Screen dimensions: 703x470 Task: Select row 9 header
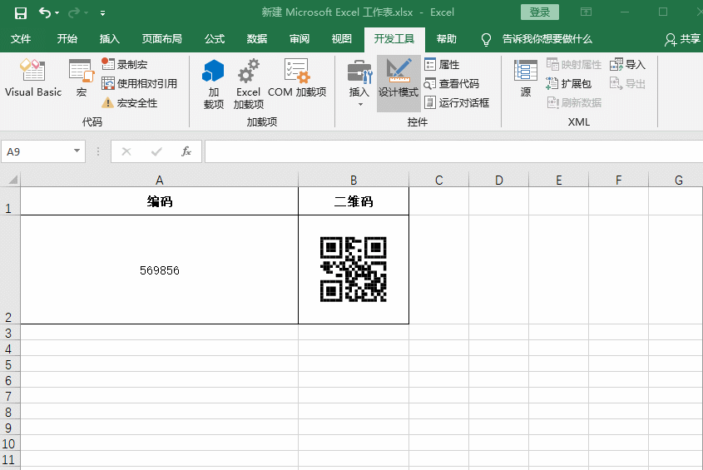tap(10, 427)
